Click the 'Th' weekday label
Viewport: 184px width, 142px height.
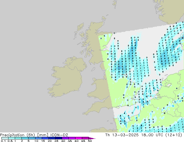click(107, 135)
